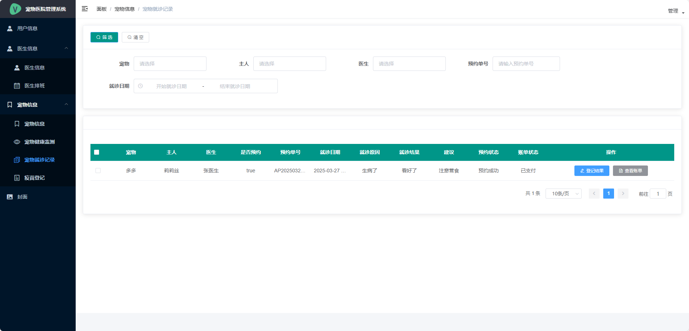Click the 就诊日期 column header
The image size is (689, 331).
point(330,152)
